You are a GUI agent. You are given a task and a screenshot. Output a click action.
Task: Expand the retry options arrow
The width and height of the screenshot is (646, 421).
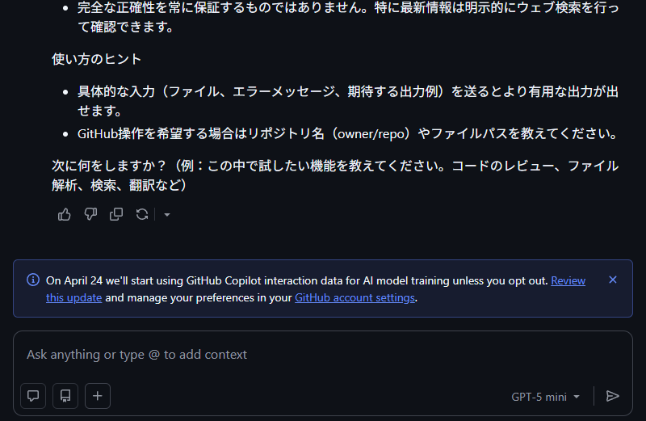click(166, 215)
